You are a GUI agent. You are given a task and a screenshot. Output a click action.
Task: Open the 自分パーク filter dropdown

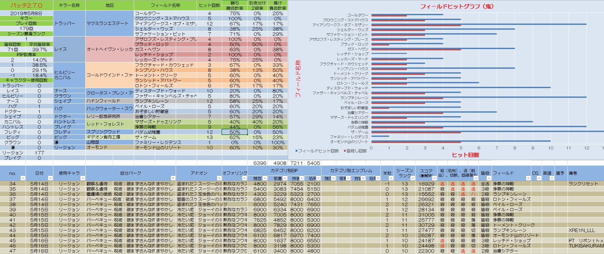[173, 178]
